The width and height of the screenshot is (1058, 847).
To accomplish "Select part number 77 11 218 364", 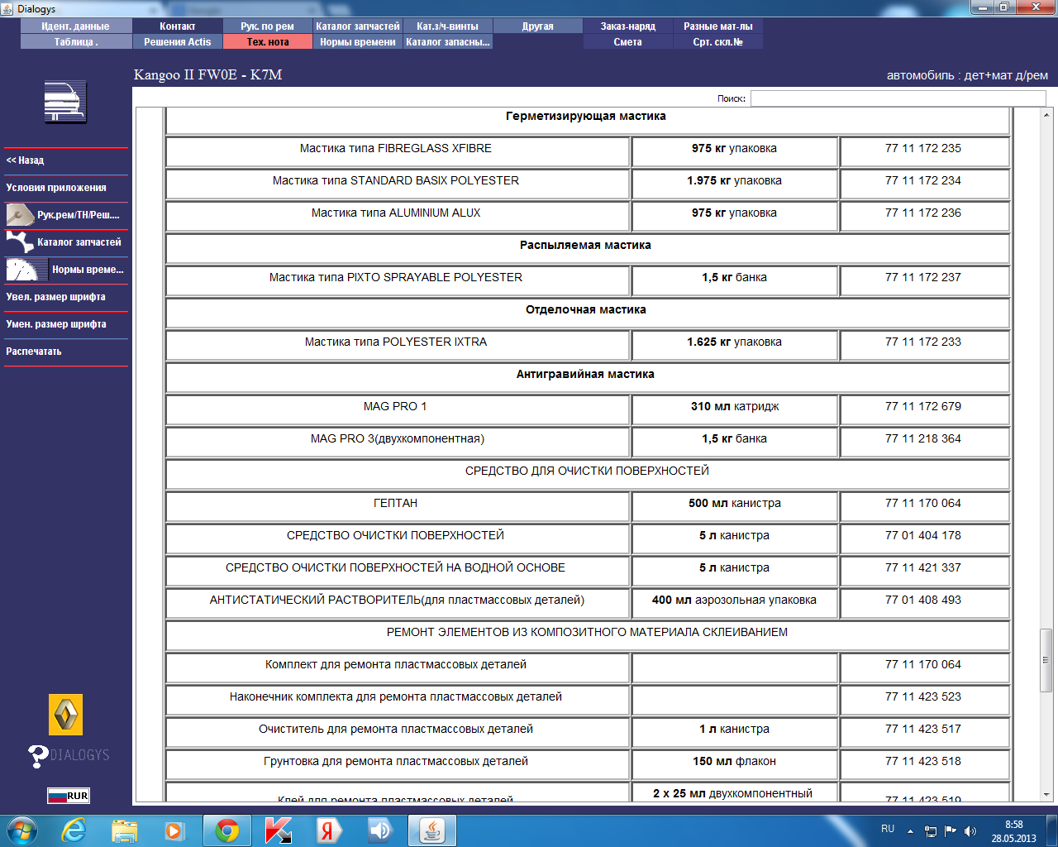I will tap(923, 438).
